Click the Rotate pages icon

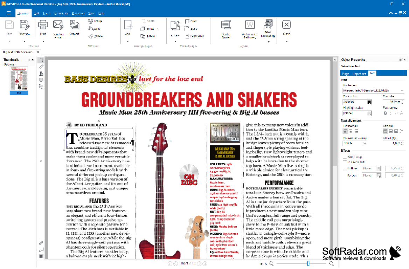[175, 25]
